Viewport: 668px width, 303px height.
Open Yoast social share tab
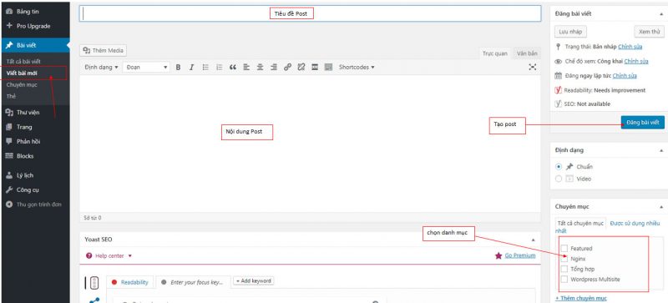(94, 300)
